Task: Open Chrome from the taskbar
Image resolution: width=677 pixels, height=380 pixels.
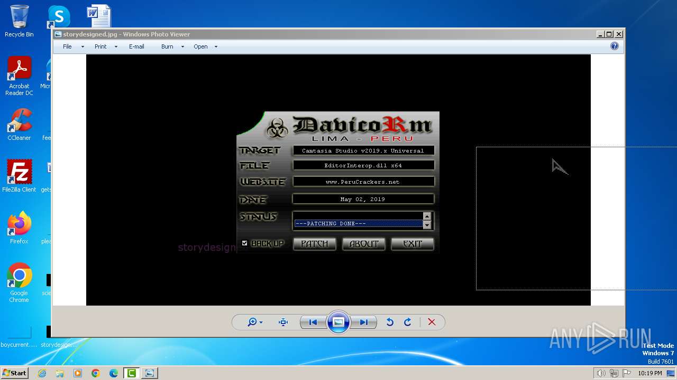Action: click(96, 373)
